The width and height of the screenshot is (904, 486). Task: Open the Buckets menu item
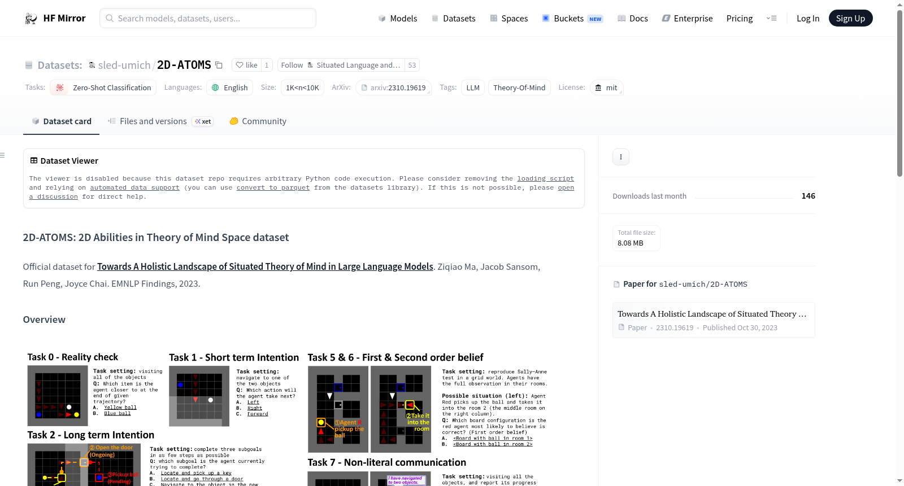click(572, 19)
